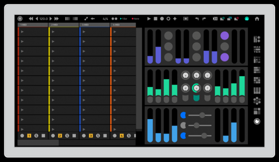Click the folder icon with teal circle
This screenshot has height=162, width=279.
pyautogui.click(x=222, y=19)
